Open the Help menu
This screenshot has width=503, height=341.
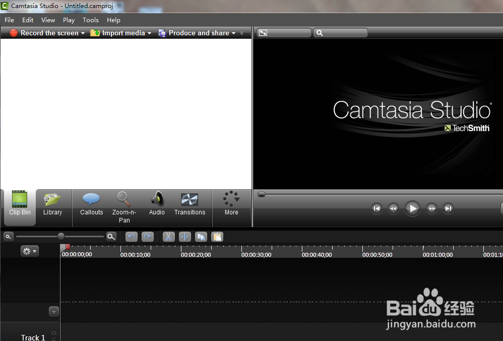pyautogui.click(x=113, y=20)
